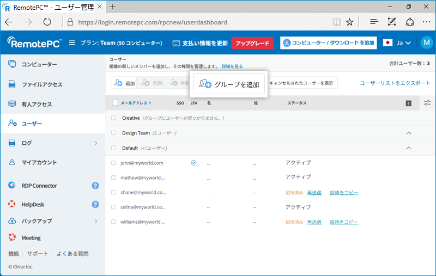Open RDP Connector in sidebar
436x276 pixels.
point(39,186)
